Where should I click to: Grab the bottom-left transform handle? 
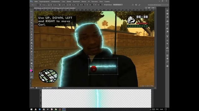(x=89, y=75)
